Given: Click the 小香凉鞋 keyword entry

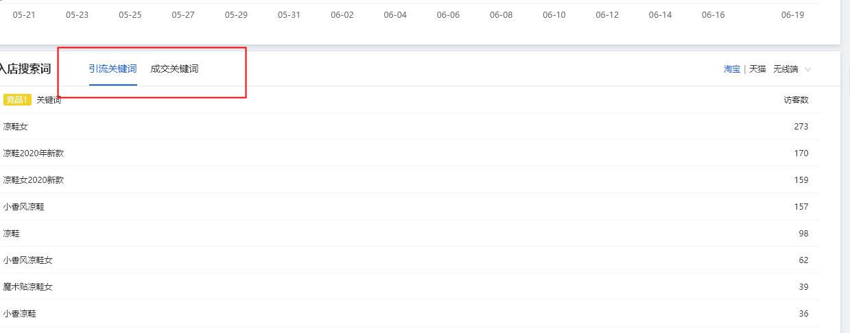Looking at the screenshot, I should tap(19, 314).
